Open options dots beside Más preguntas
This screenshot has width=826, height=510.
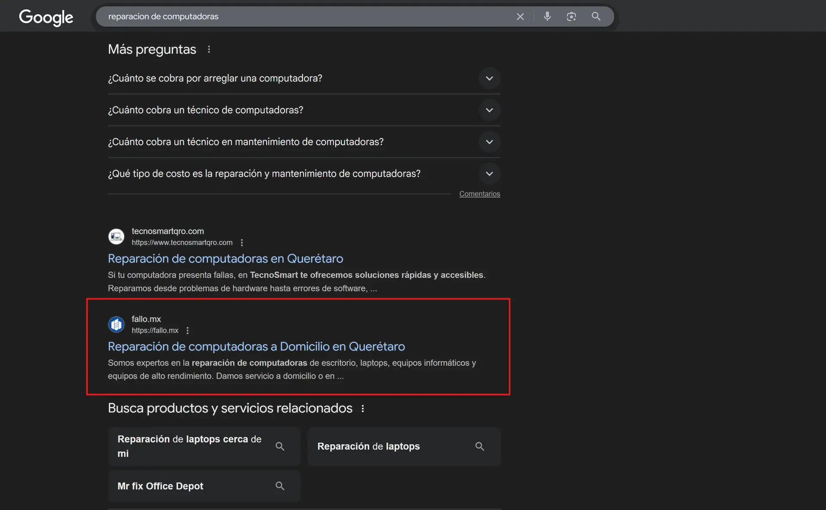pos(209,49)
